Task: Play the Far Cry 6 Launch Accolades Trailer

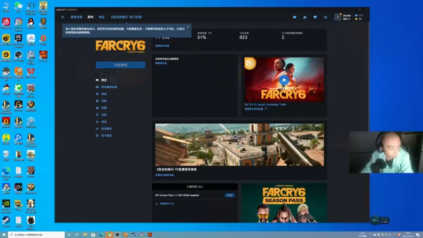Action: point(284,80)
